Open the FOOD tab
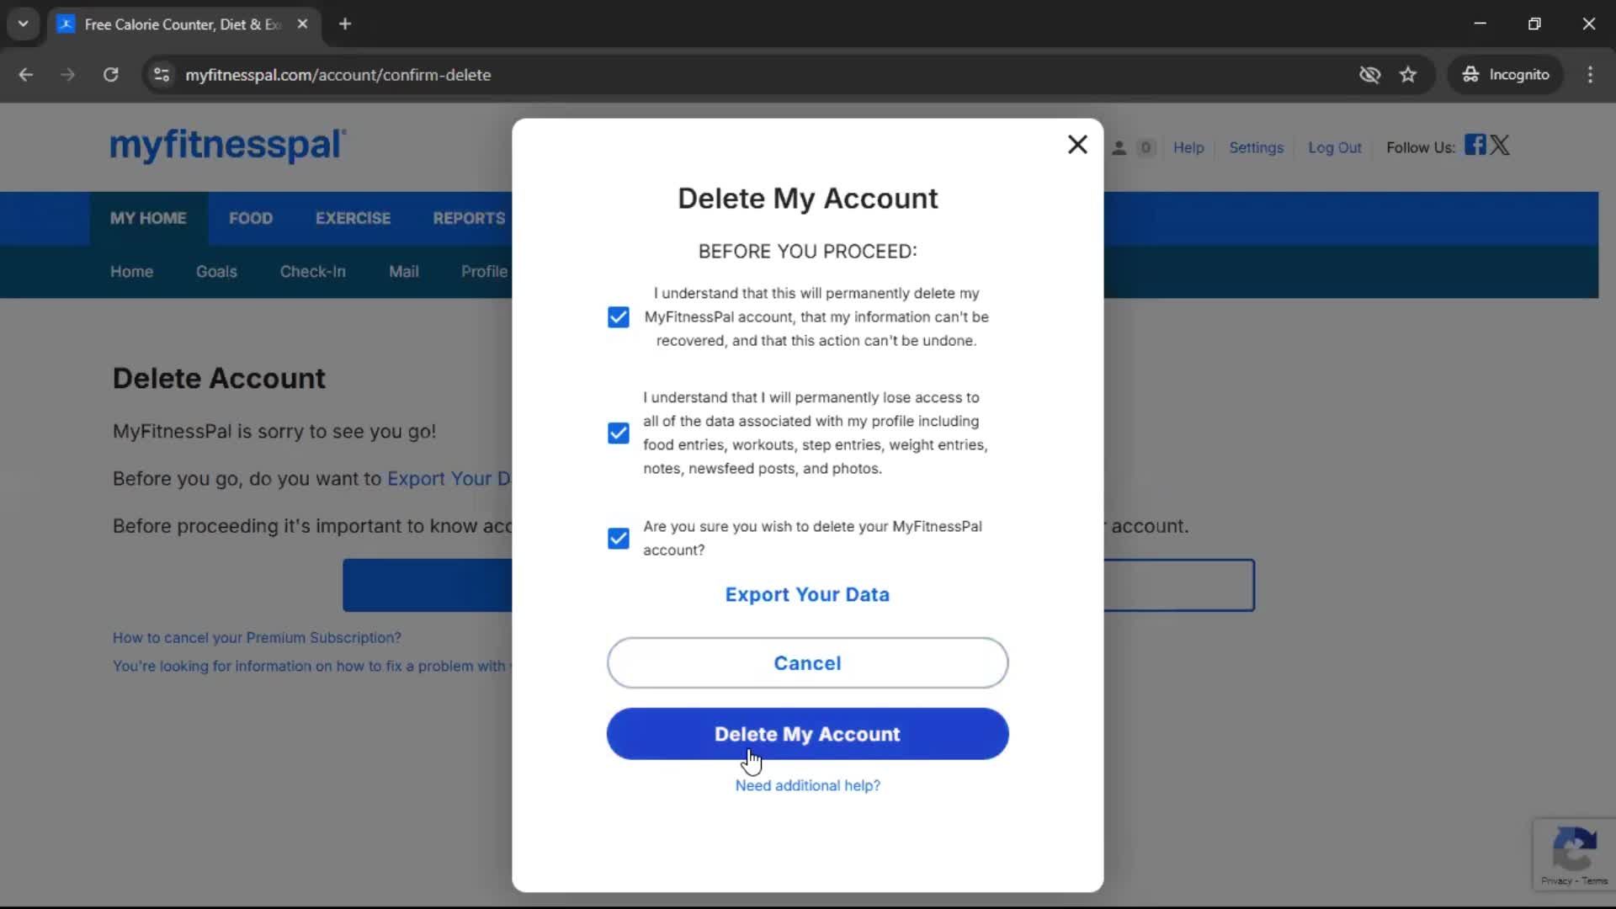Image resolution: width=1616 pixels, height=909 pixels. [x=251, y=218]
